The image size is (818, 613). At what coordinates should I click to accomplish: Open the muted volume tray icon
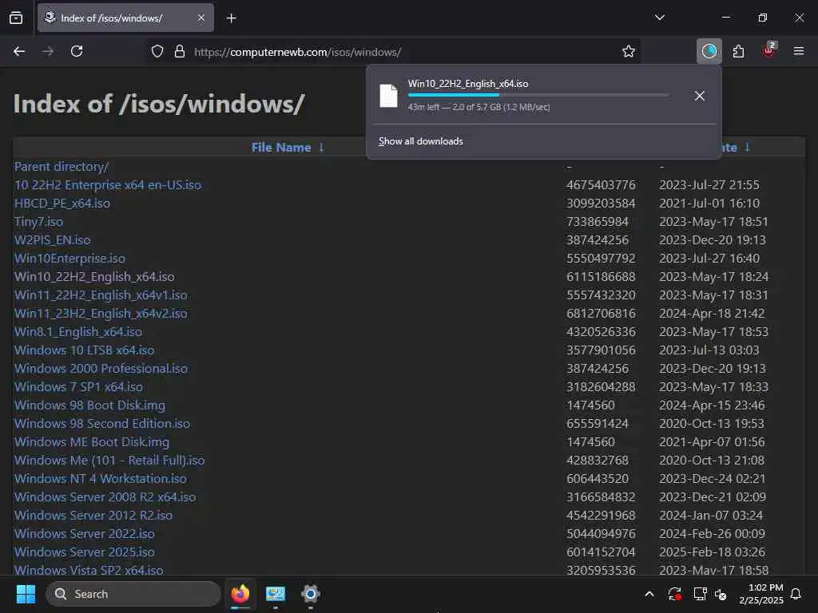(721, 594)
